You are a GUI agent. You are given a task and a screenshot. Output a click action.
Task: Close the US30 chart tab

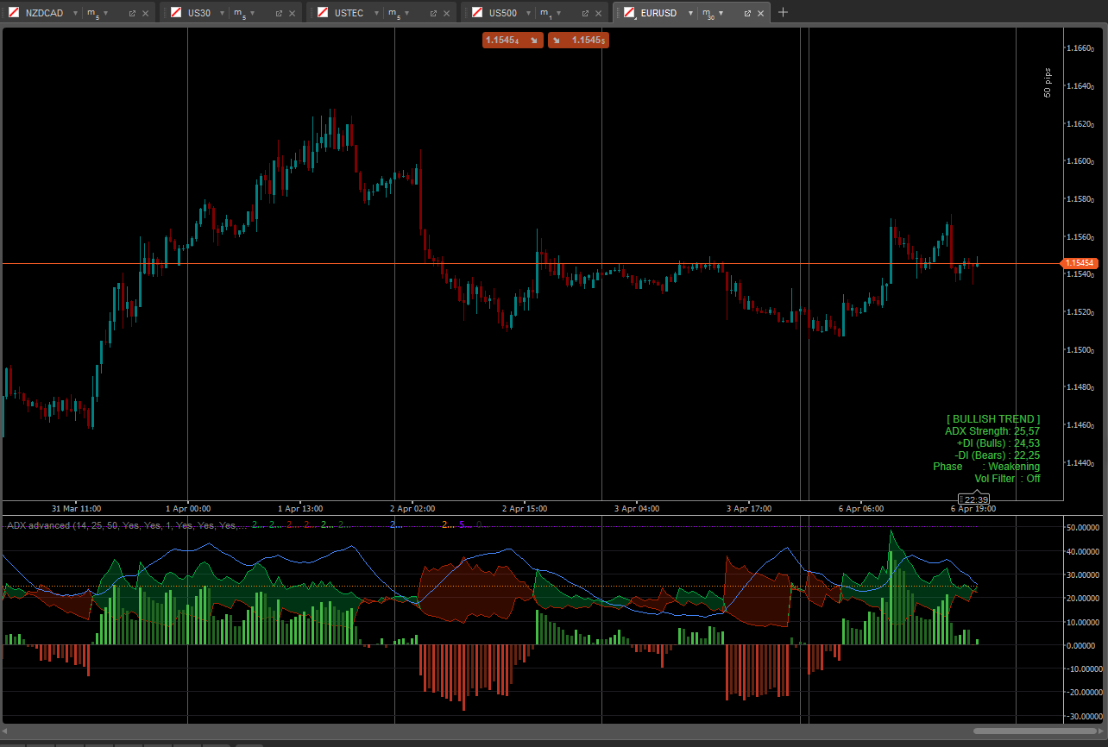coord(293,13)
